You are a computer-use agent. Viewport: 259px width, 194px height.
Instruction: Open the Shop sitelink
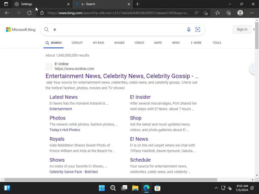click(136, 118)
